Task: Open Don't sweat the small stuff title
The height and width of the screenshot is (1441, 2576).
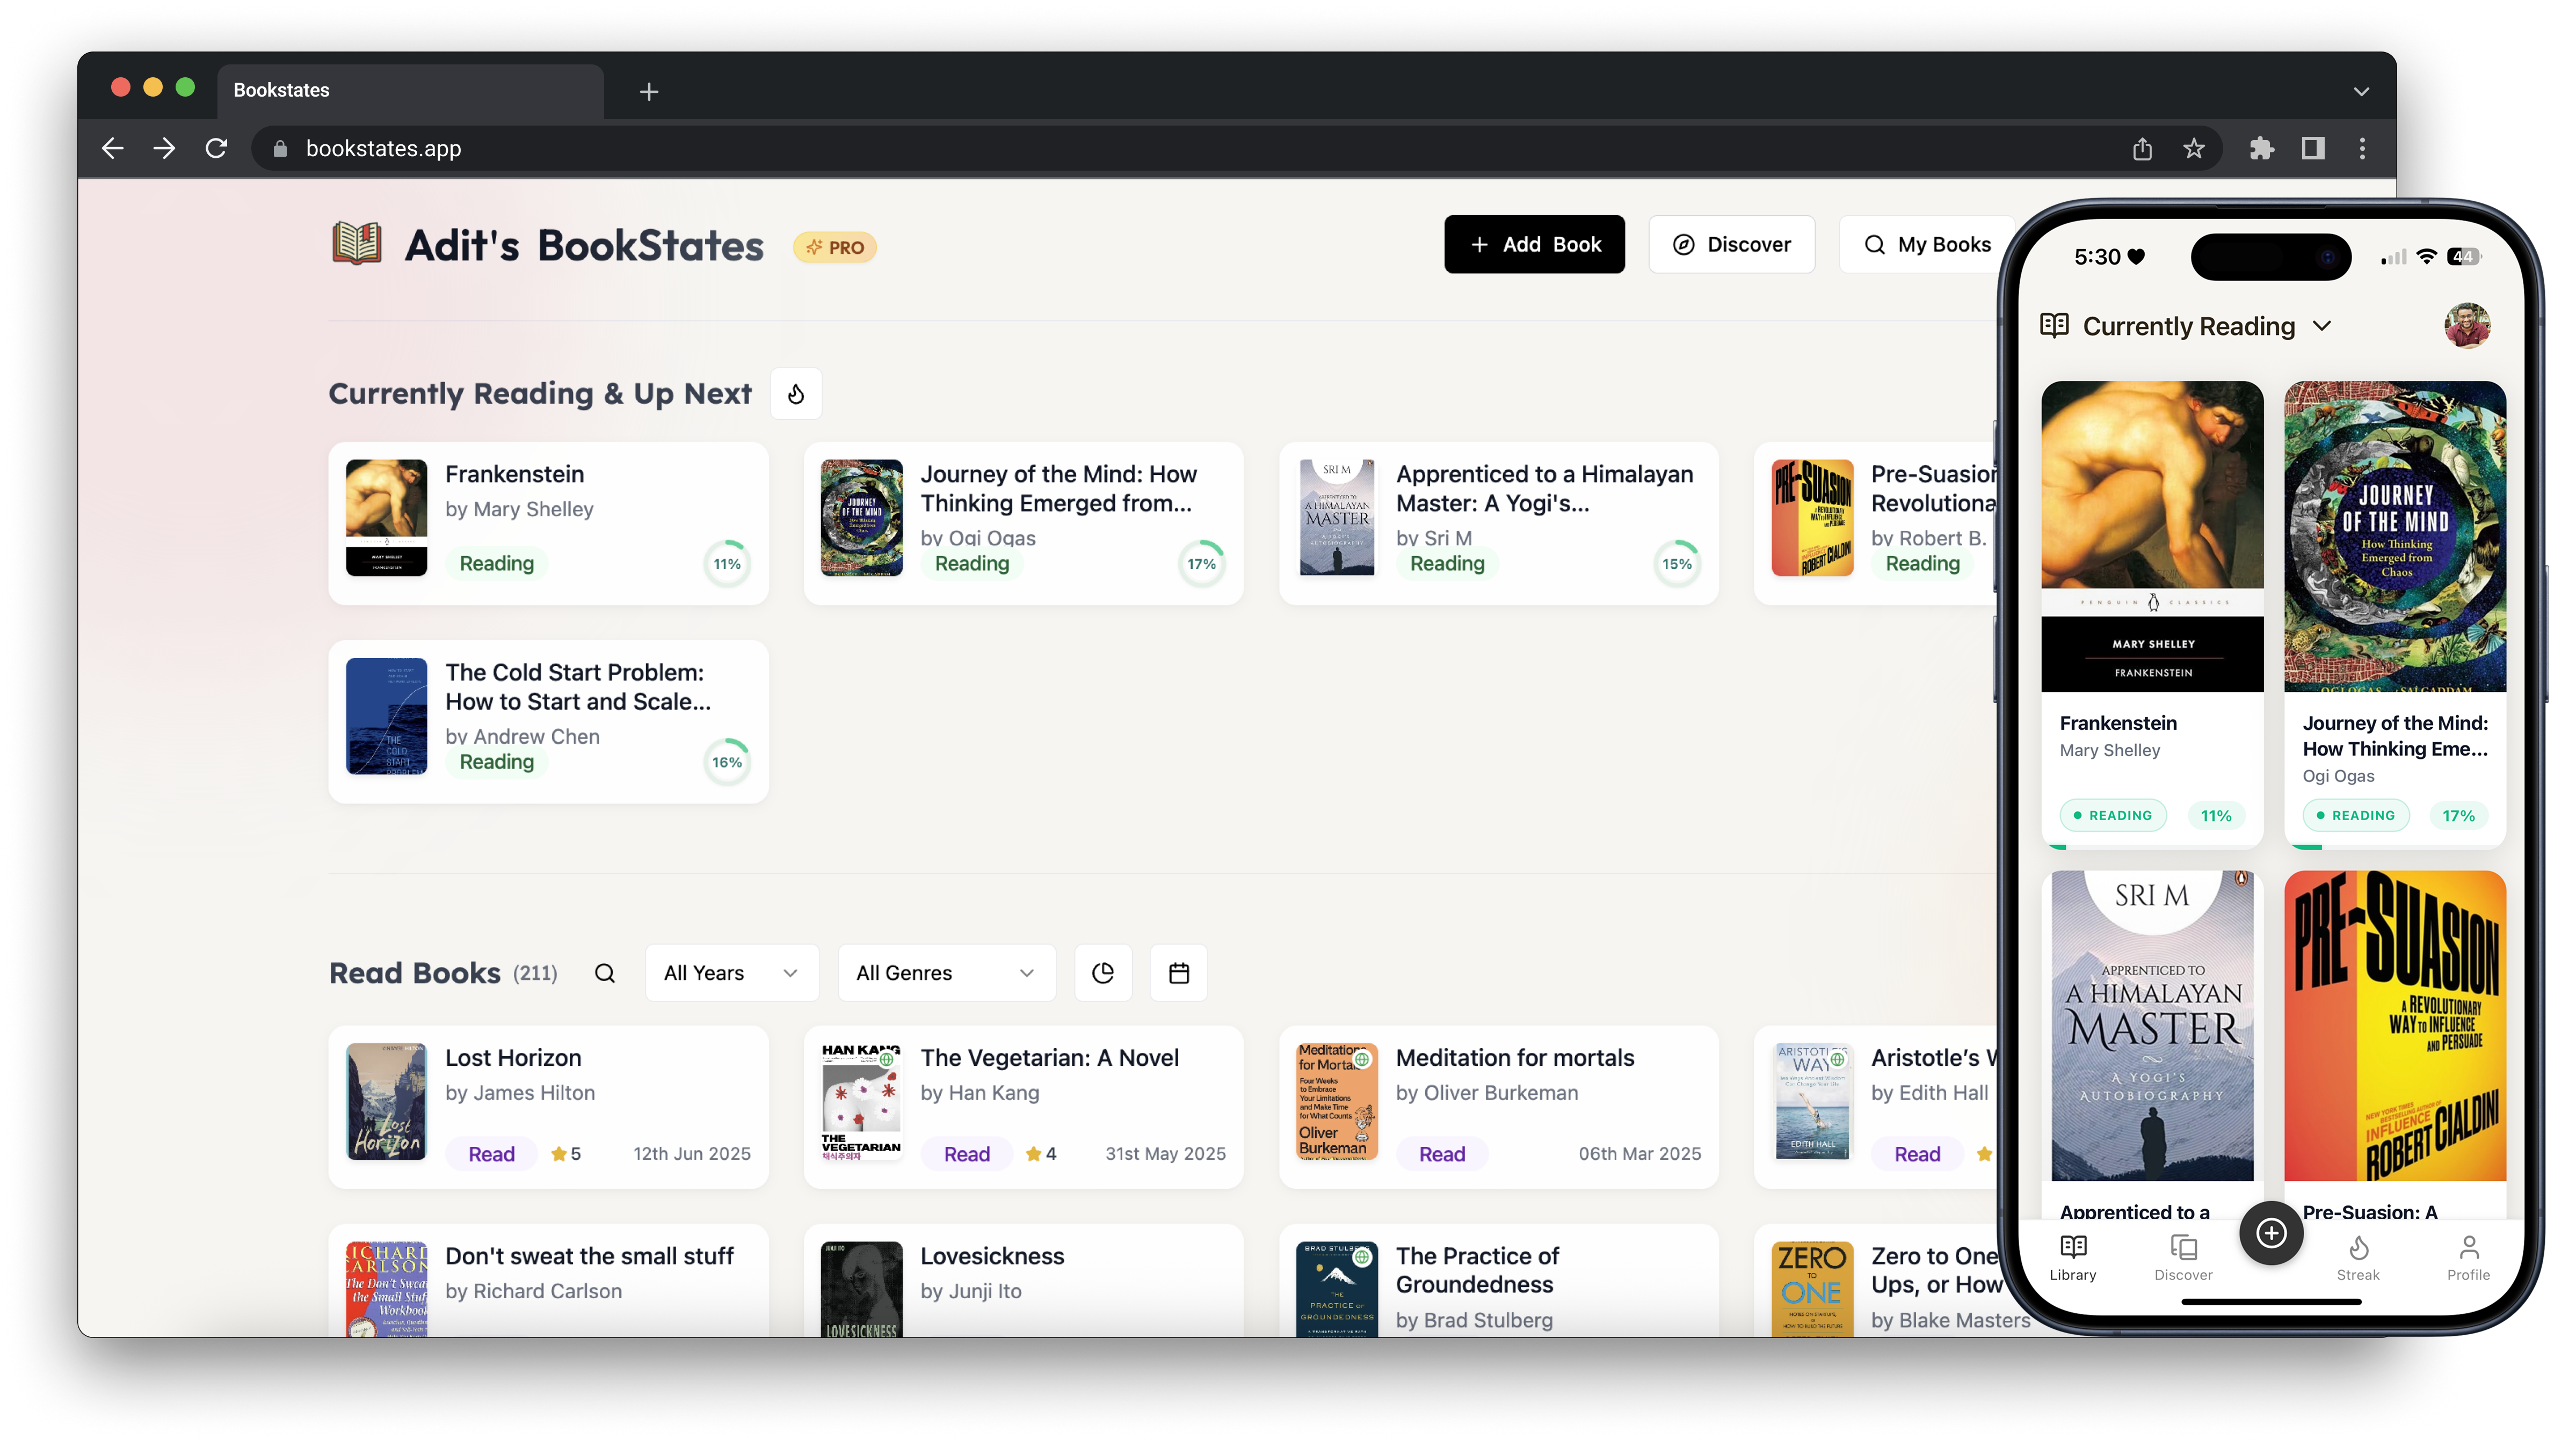Action: pos(590,1256)
